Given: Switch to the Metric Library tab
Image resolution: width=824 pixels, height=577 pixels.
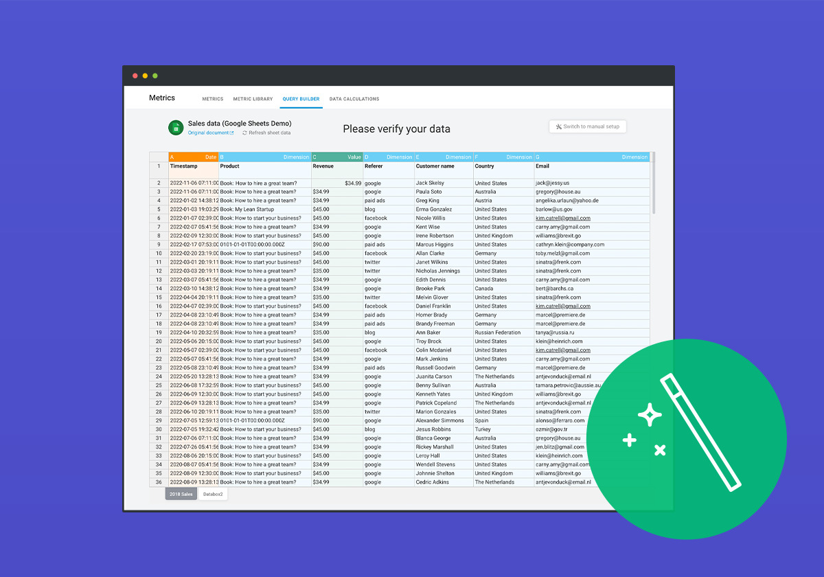Looking at the screenshot, I should [253, 99].
